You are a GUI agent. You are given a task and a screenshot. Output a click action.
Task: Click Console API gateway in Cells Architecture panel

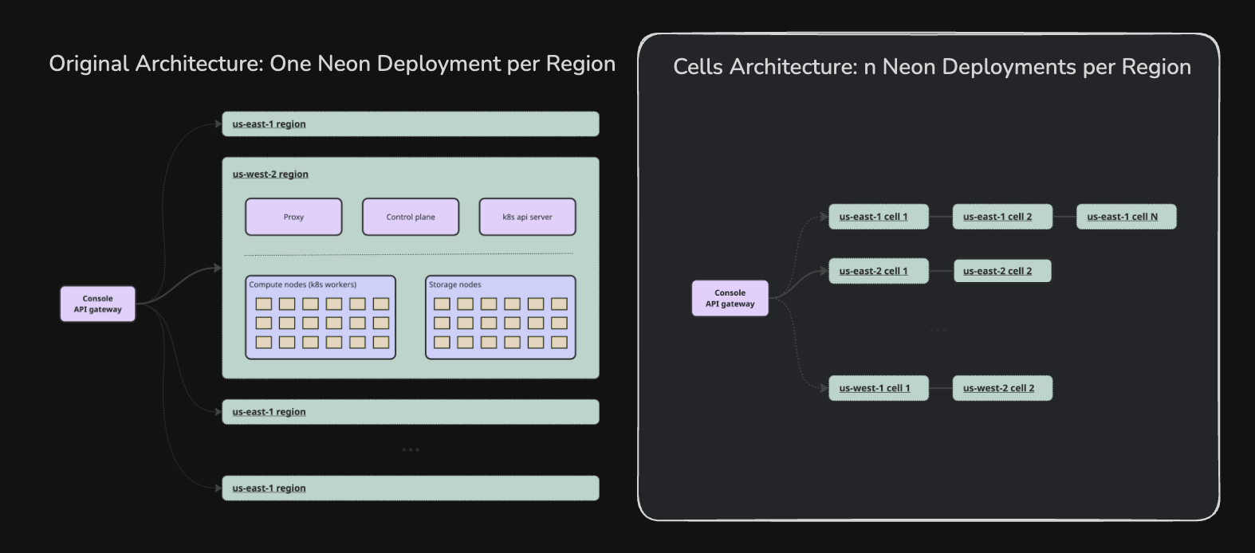click(730, 298)
